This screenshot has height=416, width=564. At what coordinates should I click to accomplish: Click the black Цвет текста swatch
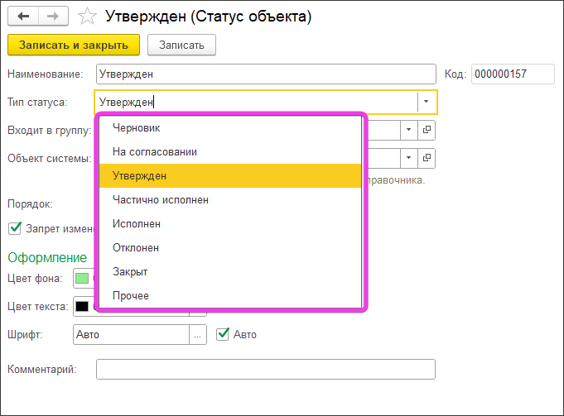point(82,306)
